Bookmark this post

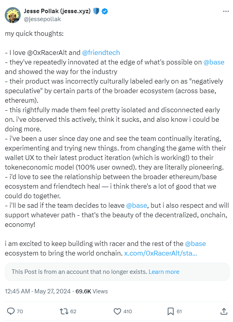[x=171, y=311]
